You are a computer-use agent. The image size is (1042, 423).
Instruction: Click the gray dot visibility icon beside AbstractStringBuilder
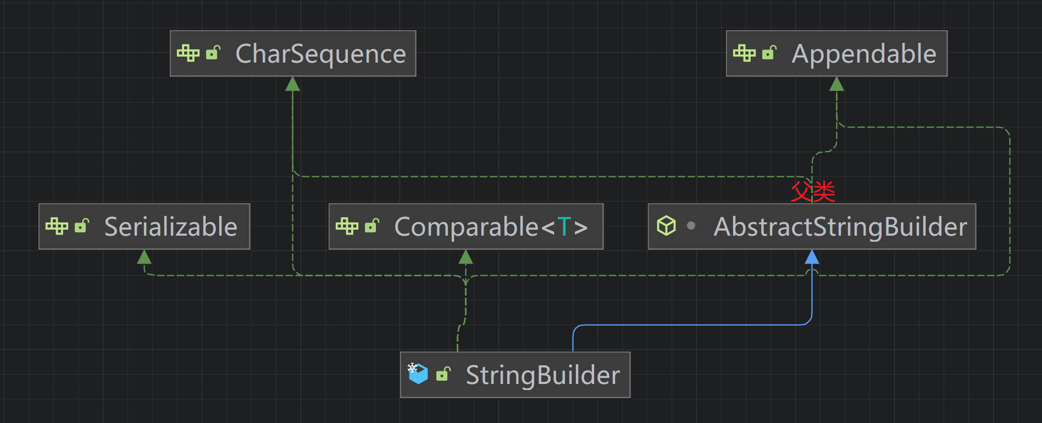point(691,225)
